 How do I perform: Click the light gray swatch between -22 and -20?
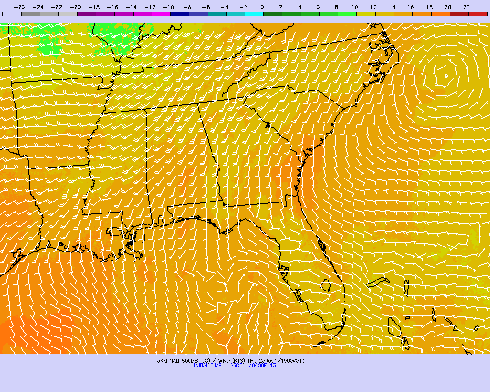click(68, 14)
